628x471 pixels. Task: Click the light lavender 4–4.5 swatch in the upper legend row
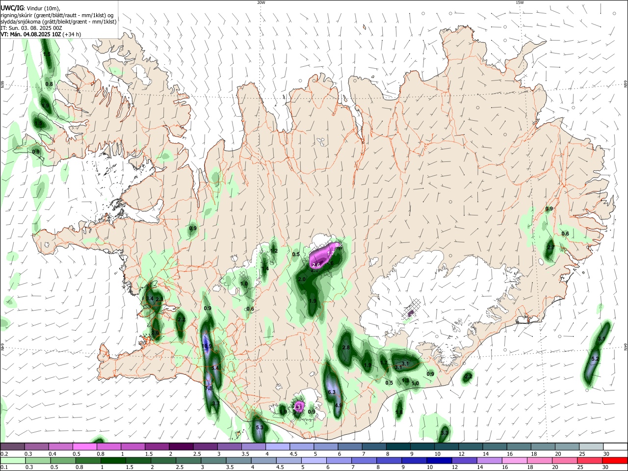(x=277, y=446)
